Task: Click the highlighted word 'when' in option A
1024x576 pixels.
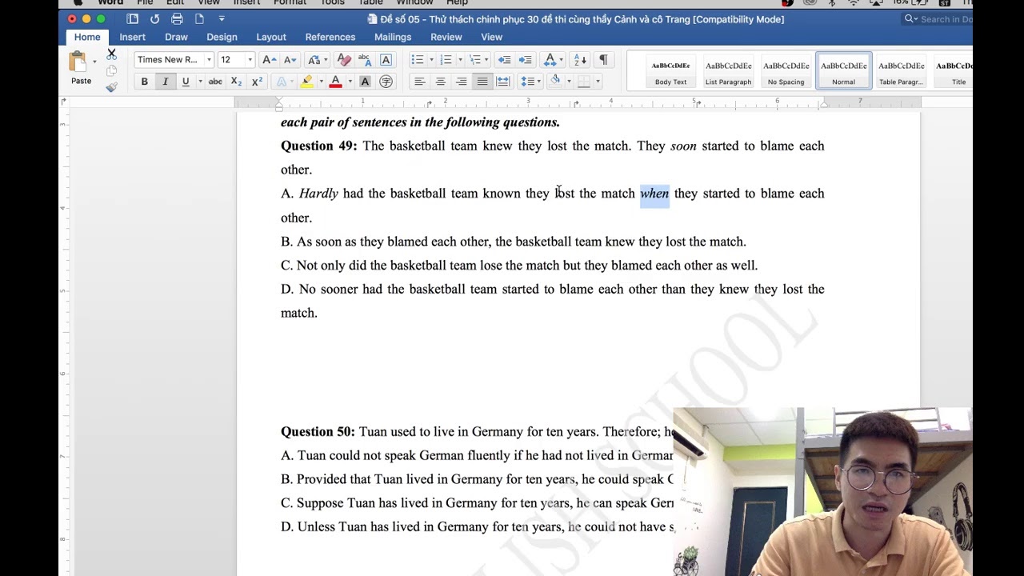Action: pos(654,194)
